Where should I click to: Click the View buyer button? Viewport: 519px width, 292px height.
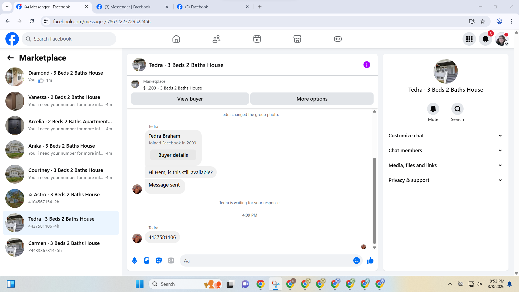(190, 99)
